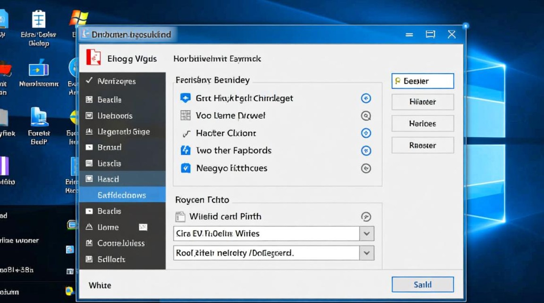Click the envelope icon next to Uome
Image resolution: width=544 pixels, height=303 pixels.
(x=143, y=227)
